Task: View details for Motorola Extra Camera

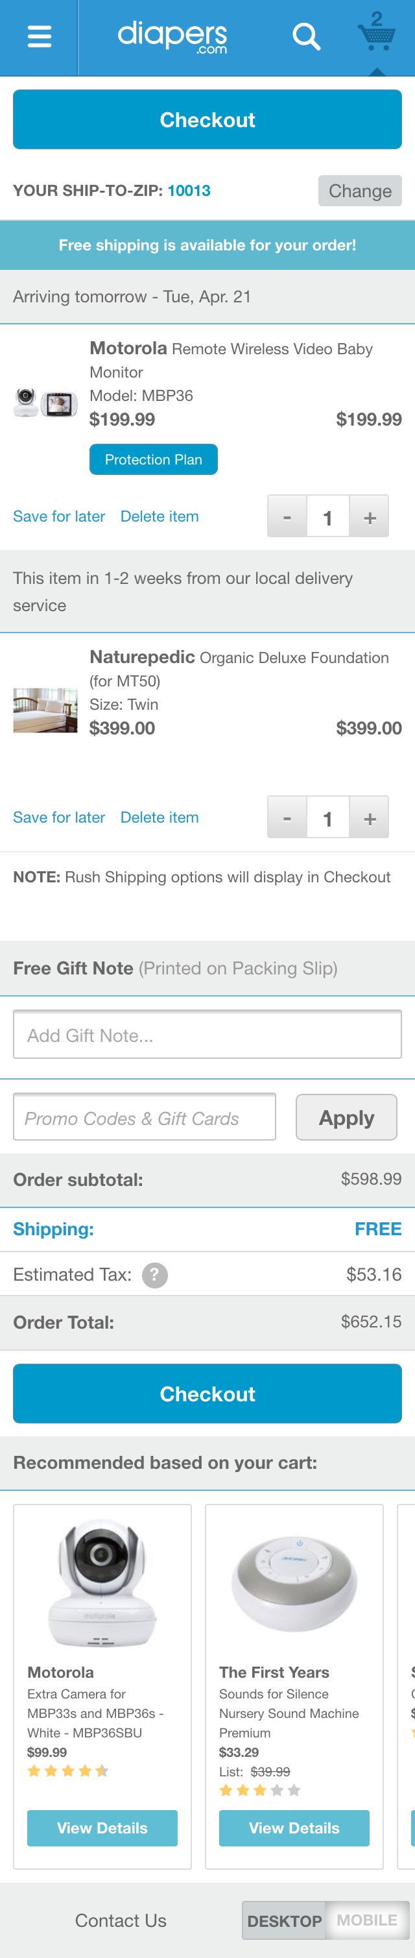Action: (x=102, y=1828)
